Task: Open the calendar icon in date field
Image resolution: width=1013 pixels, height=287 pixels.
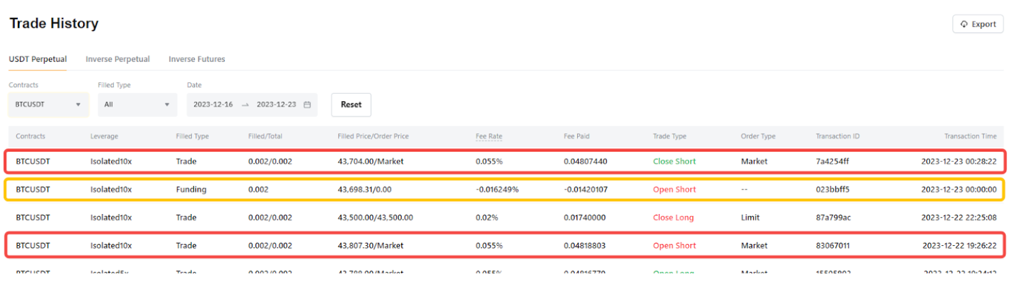Action: click(x=307, y=105)
